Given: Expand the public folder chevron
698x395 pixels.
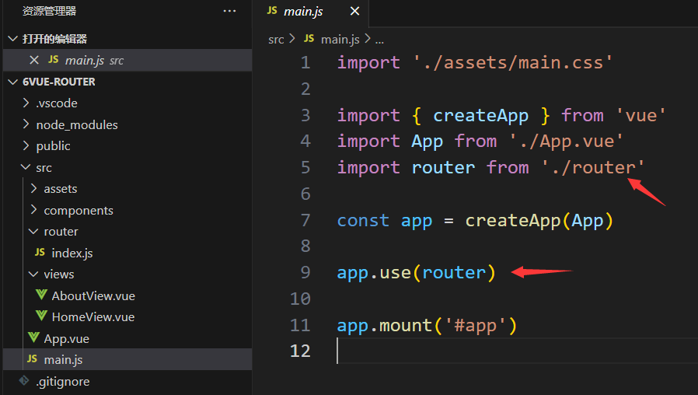Looking at the screenshot, I should [x=26, y=145].
